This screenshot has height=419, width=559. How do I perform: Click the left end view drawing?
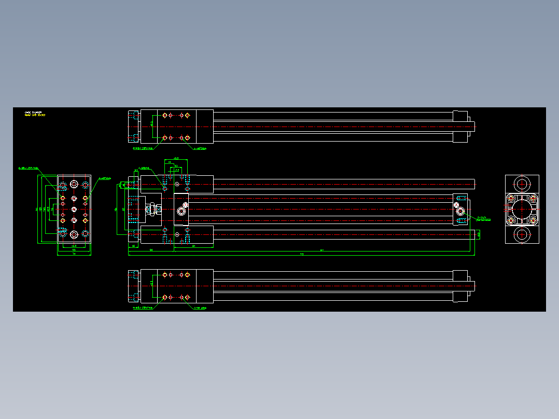coord(74,209)
